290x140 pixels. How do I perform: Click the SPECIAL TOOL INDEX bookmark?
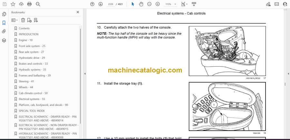pyautogui.click(x=32, y=111)
